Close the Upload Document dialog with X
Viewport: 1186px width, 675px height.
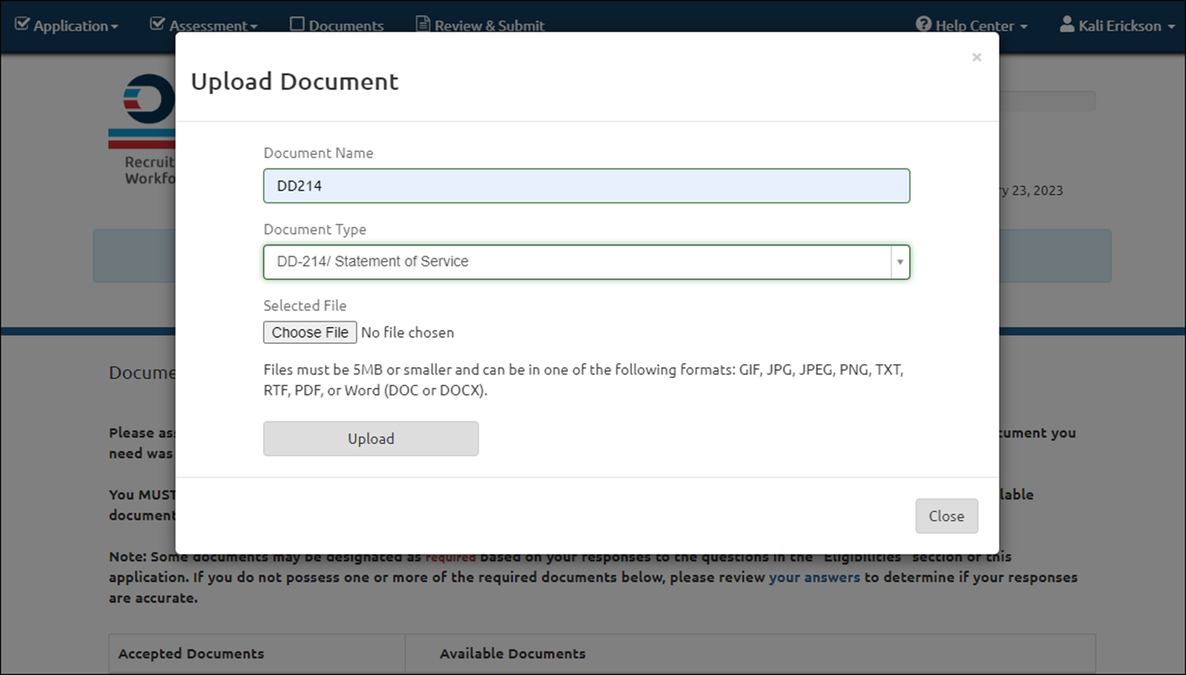pos(976,57)
